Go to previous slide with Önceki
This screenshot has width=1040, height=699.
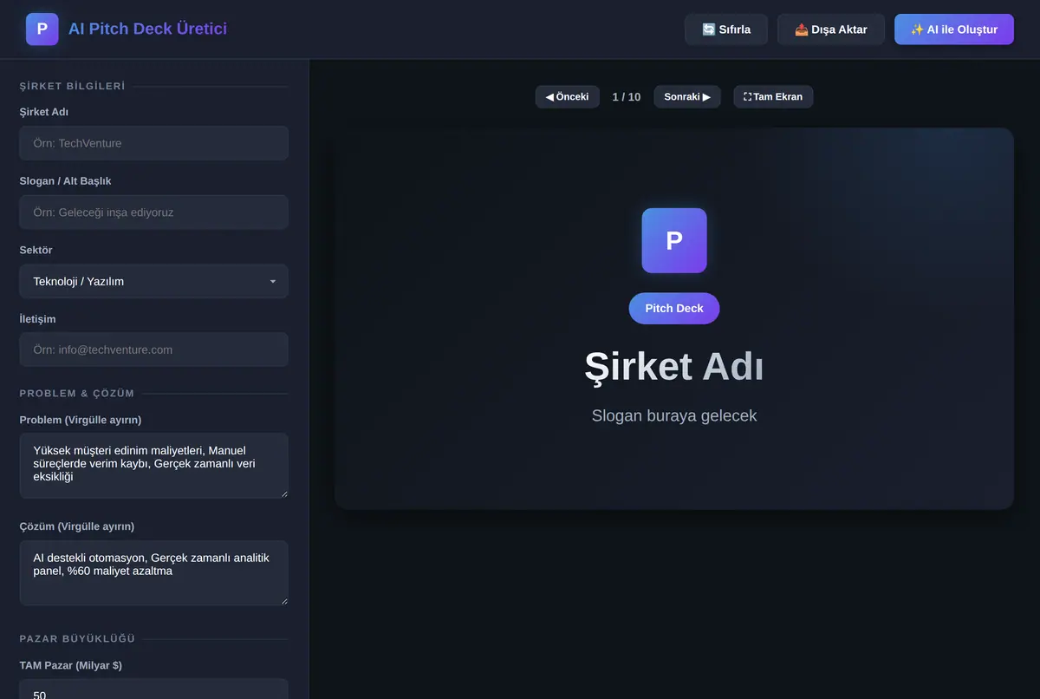pyautogui.click(x=568, y=96)
